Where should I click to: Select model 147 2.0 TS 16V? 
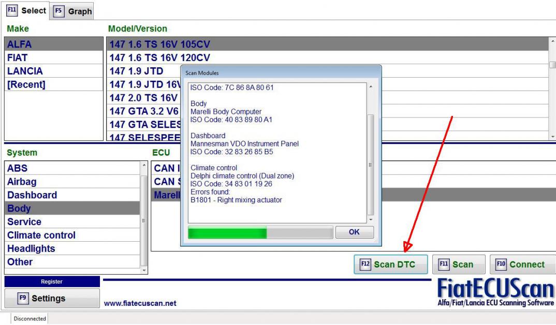pos(143,98)
